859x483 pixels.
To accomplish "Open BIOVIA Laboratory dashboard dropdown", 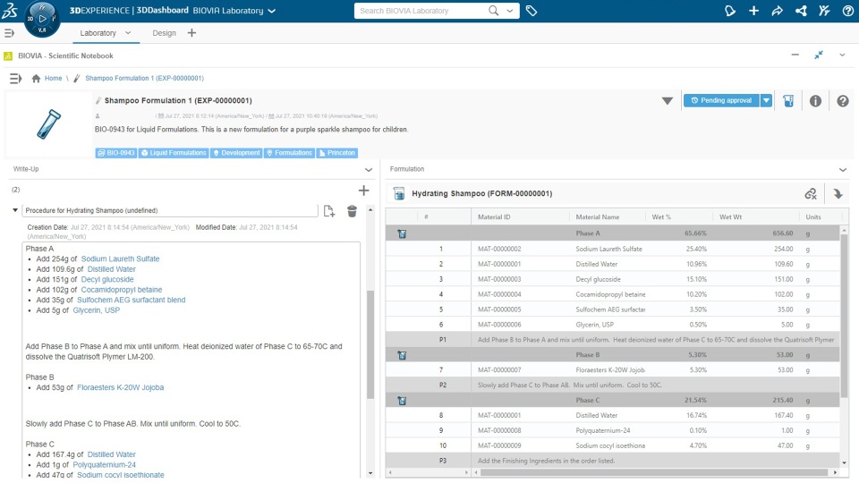I will (x=272, y=11).
